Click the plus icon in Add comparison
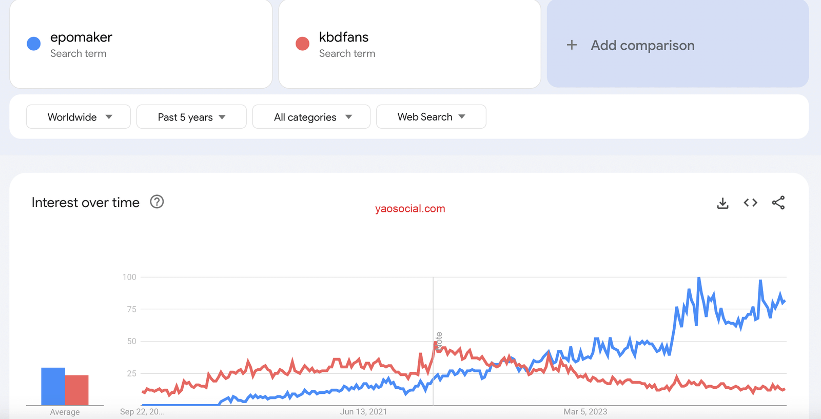 pos(572,45)
